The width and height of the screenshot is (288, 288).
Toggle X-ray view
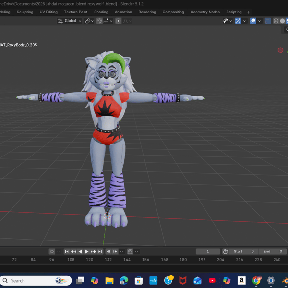pos(268,21)
